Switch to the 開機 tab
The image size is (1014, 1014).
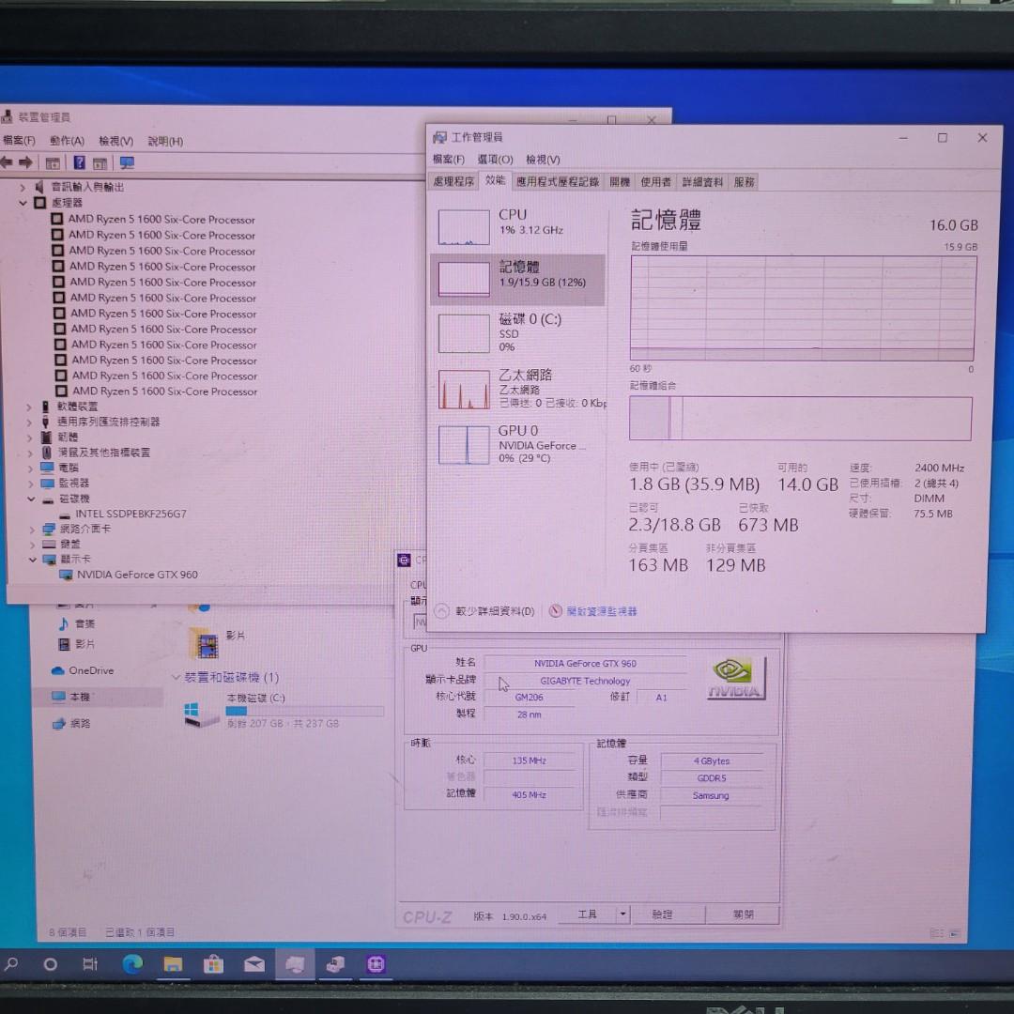619,182
